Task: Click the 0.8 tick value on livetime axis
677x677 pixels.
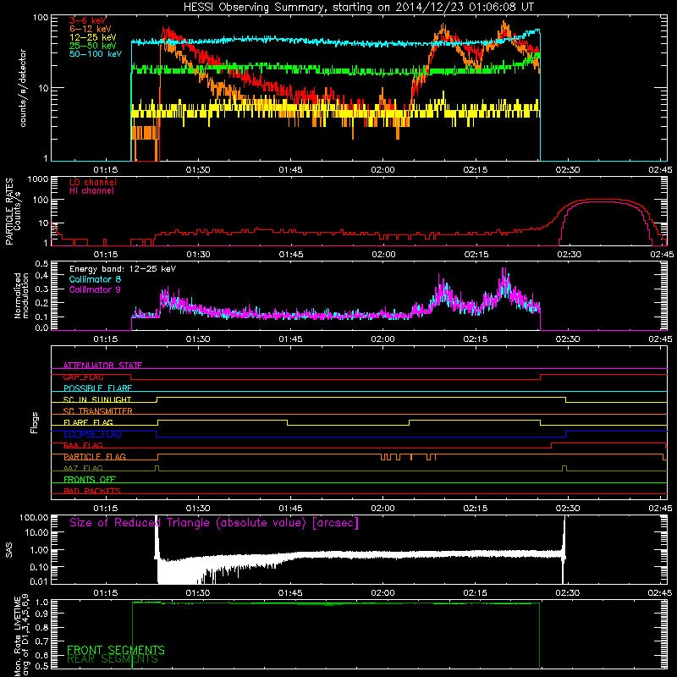Action: (x=43, y=628)
